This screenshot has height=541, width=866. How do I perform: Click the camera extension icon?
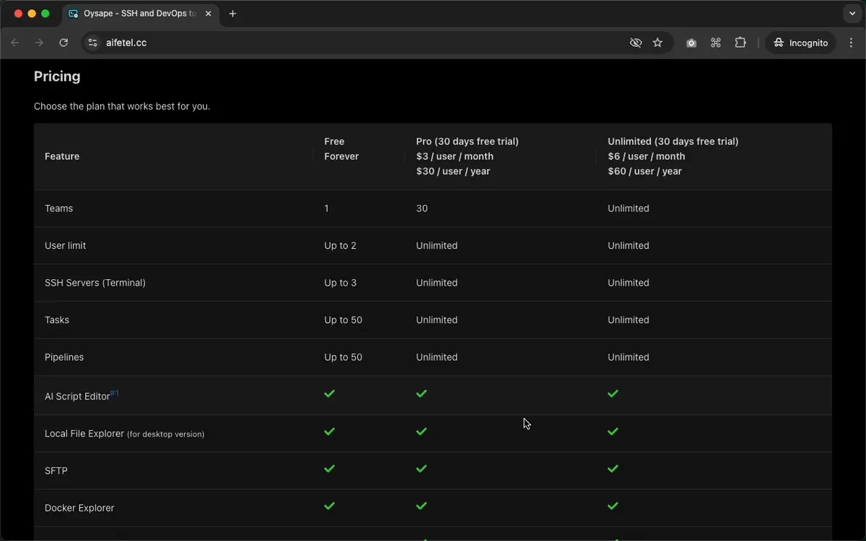(691, 43)
